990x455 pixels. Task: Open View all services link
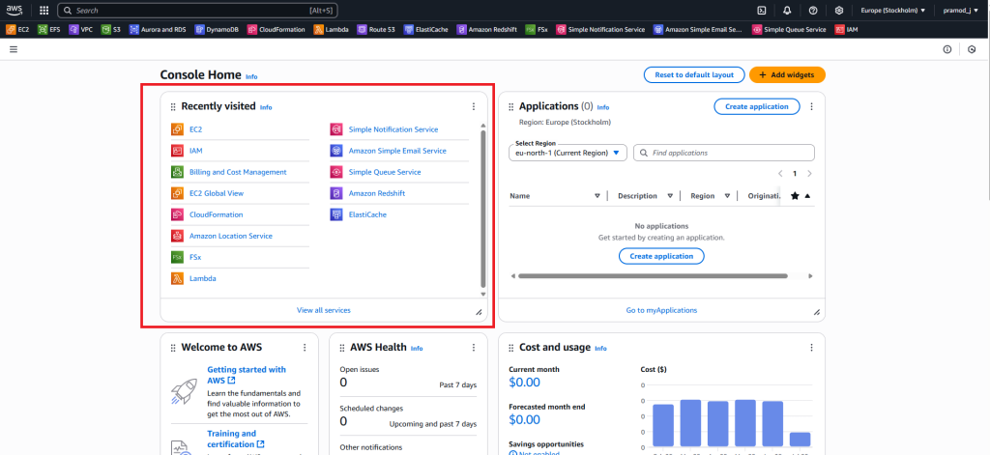(323, 310)
